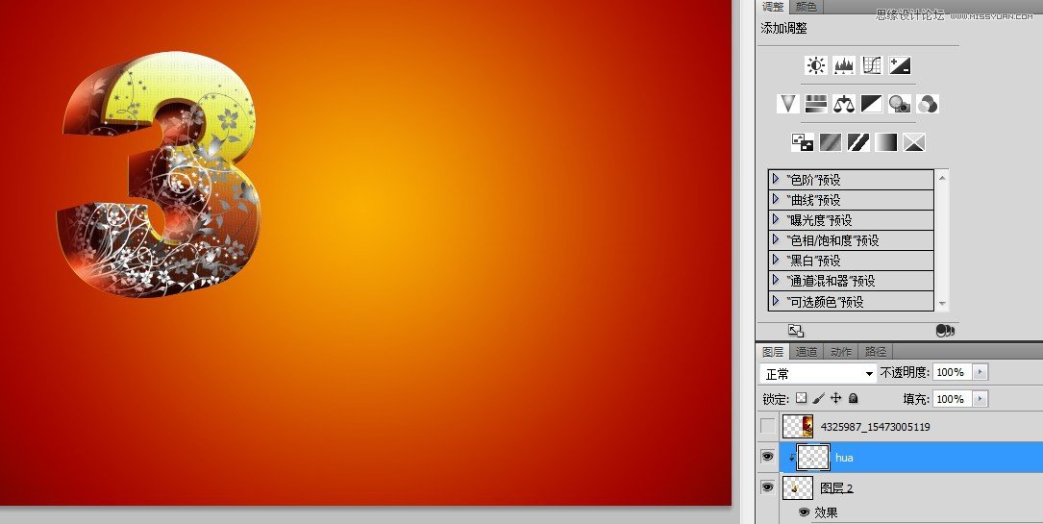Switch to the 动作 tab

click(841, 352)
